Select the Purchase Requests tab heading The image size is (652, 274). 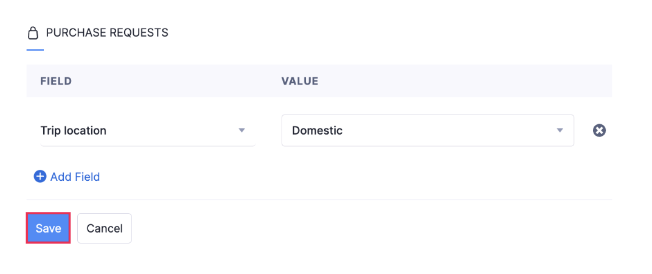click(107, 33)
